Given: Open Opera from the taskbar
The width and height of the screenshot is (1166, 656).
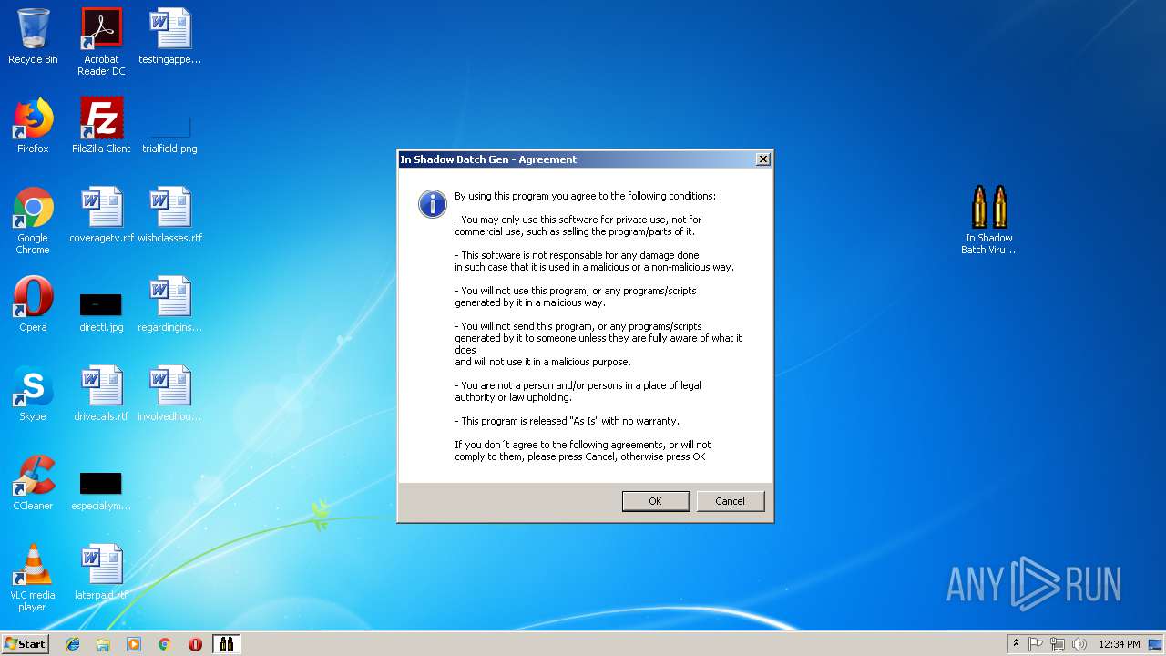Looking at the screenshot, I should (195, 644).
